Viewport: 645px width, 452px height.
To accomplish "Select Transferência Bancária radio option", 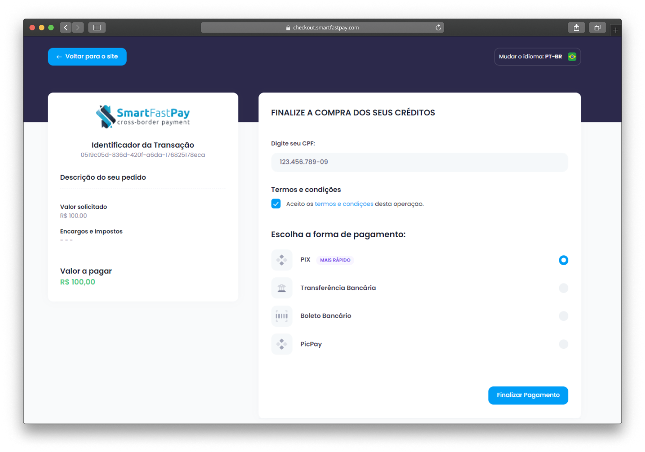I will (563, 288).
